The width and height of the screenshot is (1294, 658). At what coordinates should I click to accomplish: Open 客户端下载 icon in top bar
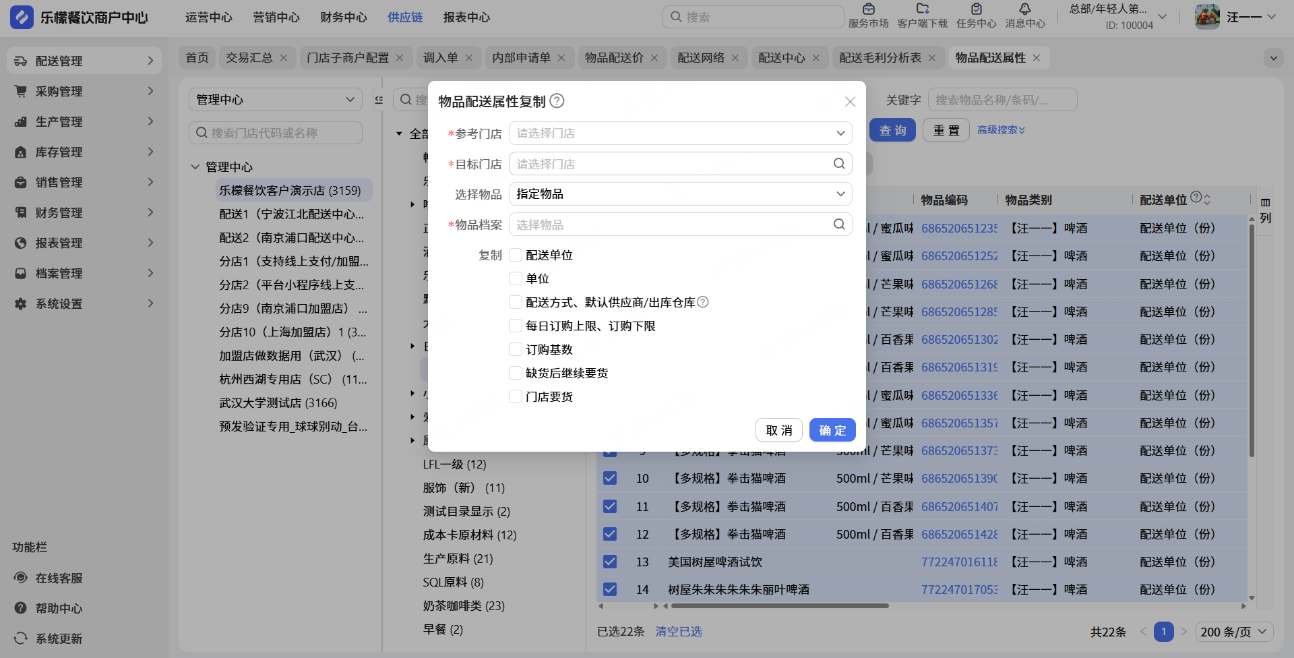tap(922, 9)
